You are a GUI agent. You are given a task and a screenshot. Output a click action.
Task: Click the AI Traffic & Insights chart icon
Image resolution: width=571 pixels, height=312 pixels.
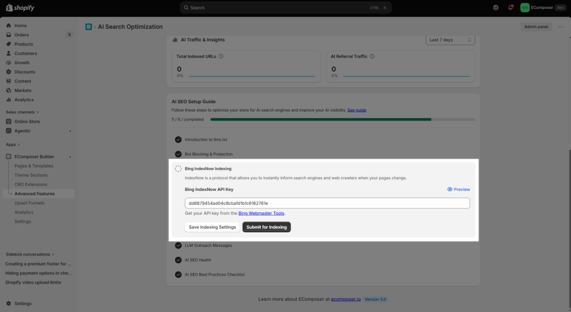[x=175, y=40]
